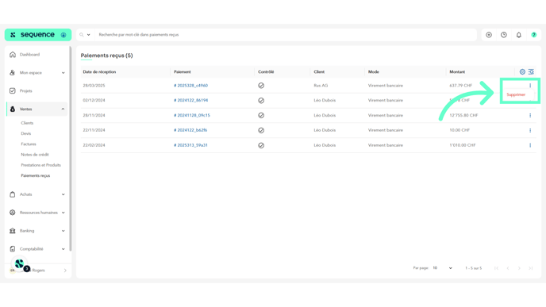Open payment link # 2024122_b62f6
This screenshot has height=307, width=546.
[x=190, y=130]
